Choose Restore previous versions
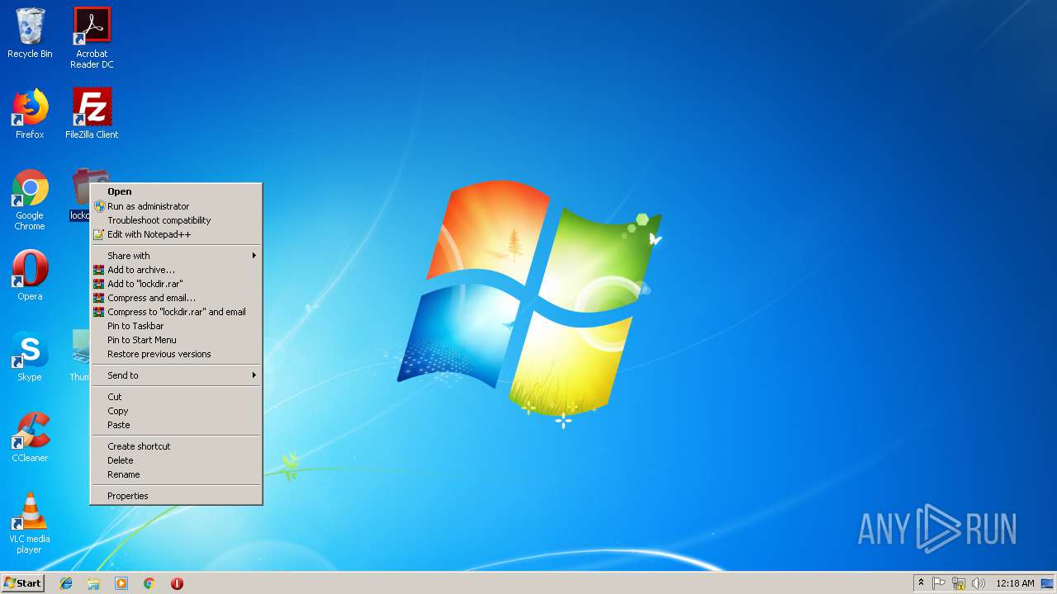This screenshot has width=1057, height=594. (176, 354)
